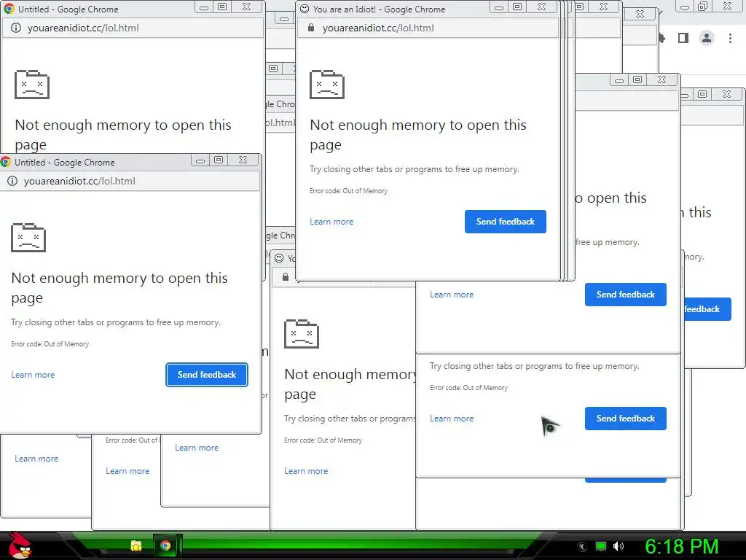Open Chrome three-dot menu at top right
The height and width of the screenshot is (560, 746).
(730, 38)
